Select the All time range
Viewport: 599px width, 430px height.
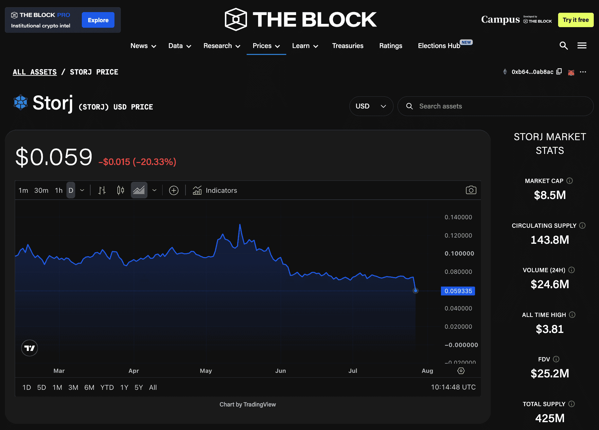pyautogui.click(x=153, y=387)
